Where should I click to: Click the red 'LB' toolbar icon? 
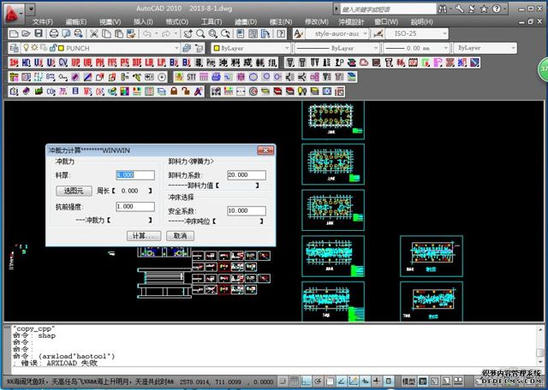point(149,62)
